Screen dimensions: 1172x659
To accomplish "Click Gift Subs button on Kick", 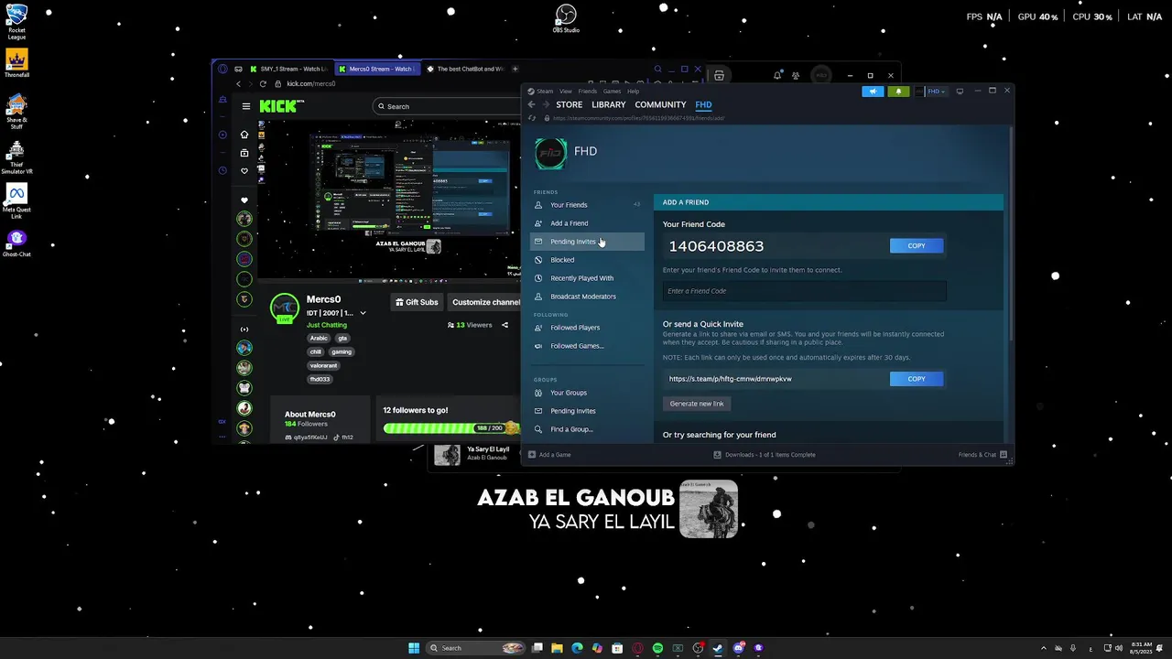I will pyautogui.click(x=417, y=302).
